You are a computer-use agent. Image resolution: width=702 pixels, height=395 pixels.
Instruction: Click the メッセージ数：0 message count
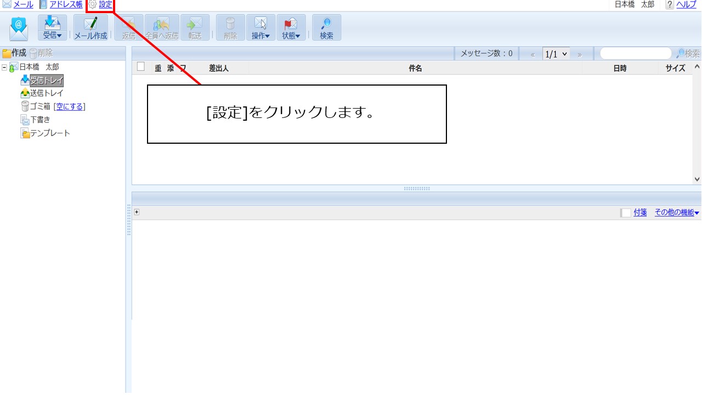[486, 53]
